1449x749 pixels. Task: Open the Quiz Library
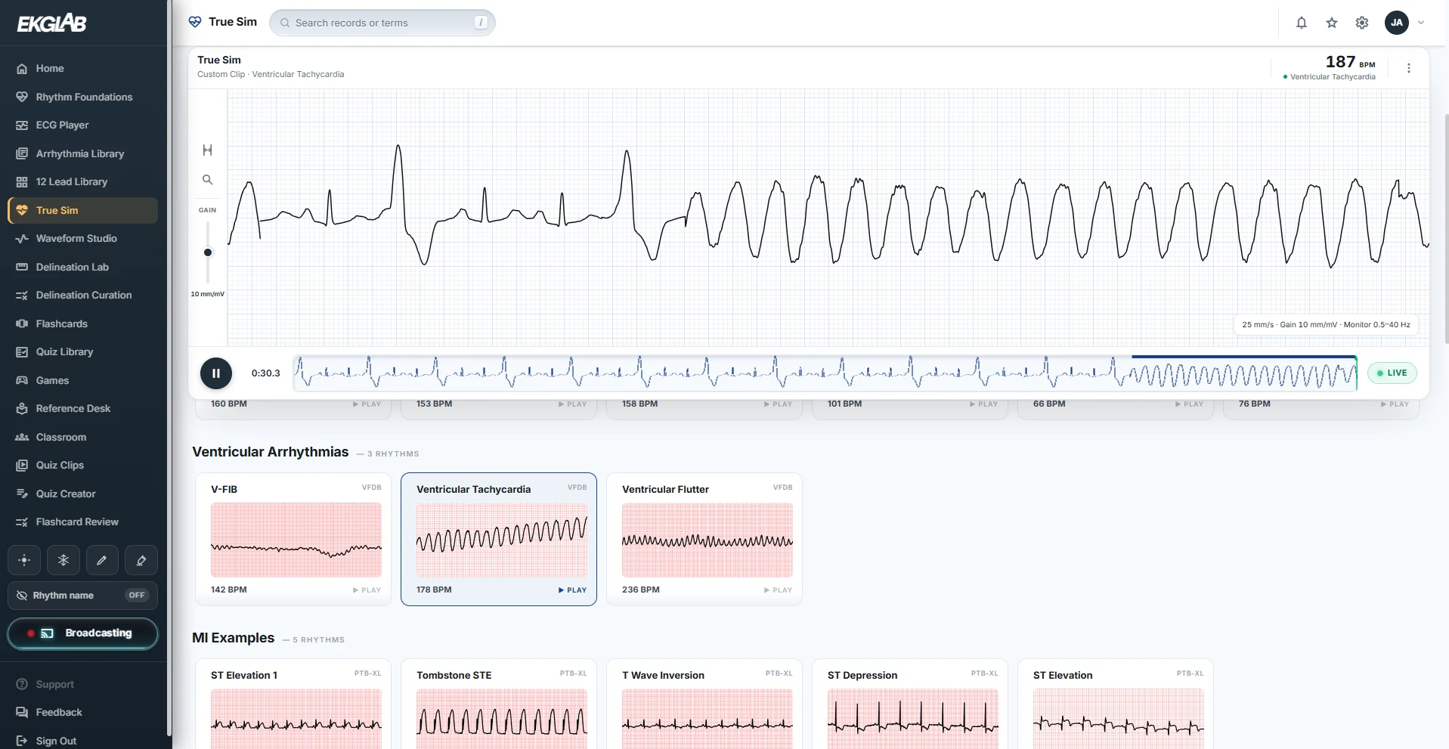(x=82, y=352)
